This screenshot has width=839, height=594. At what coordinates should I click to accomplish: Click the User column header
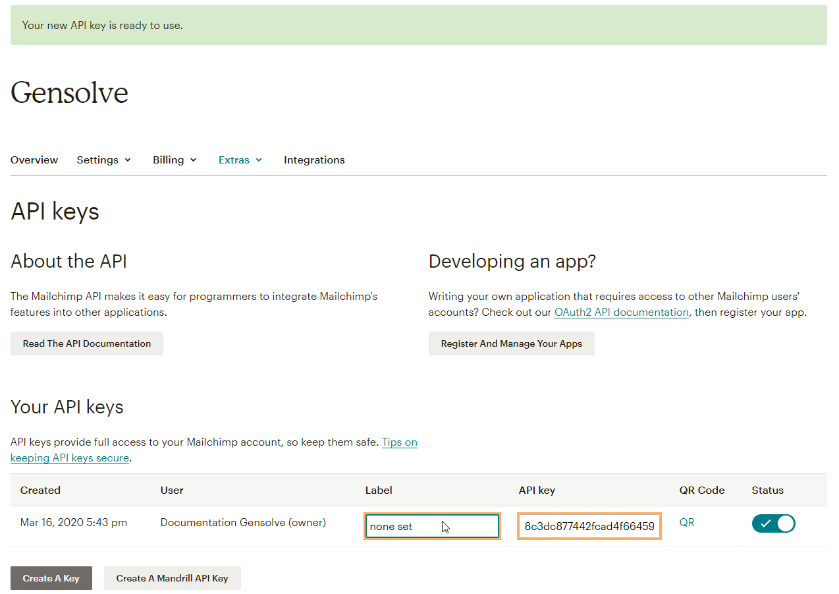[x=172, y=490]
